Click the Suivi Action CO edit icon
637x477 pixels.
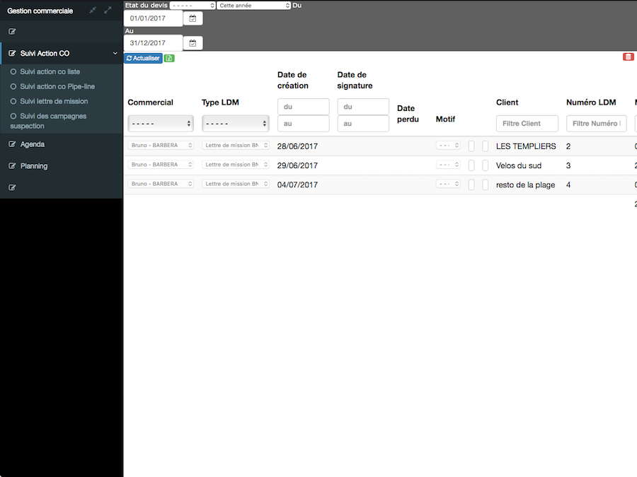[x=12, y=54]
